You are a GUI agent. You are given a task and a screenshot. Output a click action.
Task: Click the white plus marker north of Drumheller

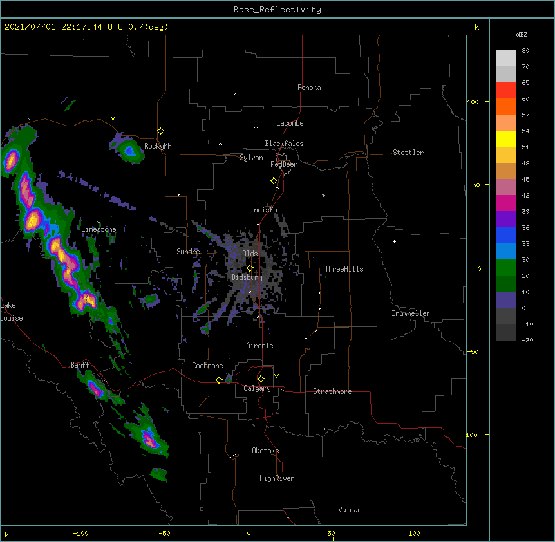[394, 241]
